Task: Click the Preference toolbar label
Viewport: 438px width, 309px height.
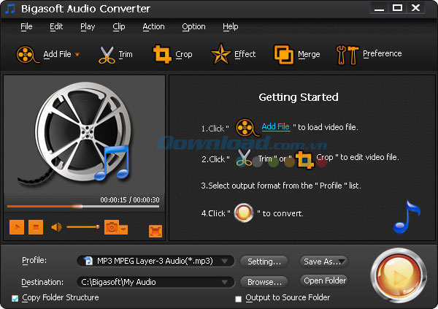Action: [382, 53]
